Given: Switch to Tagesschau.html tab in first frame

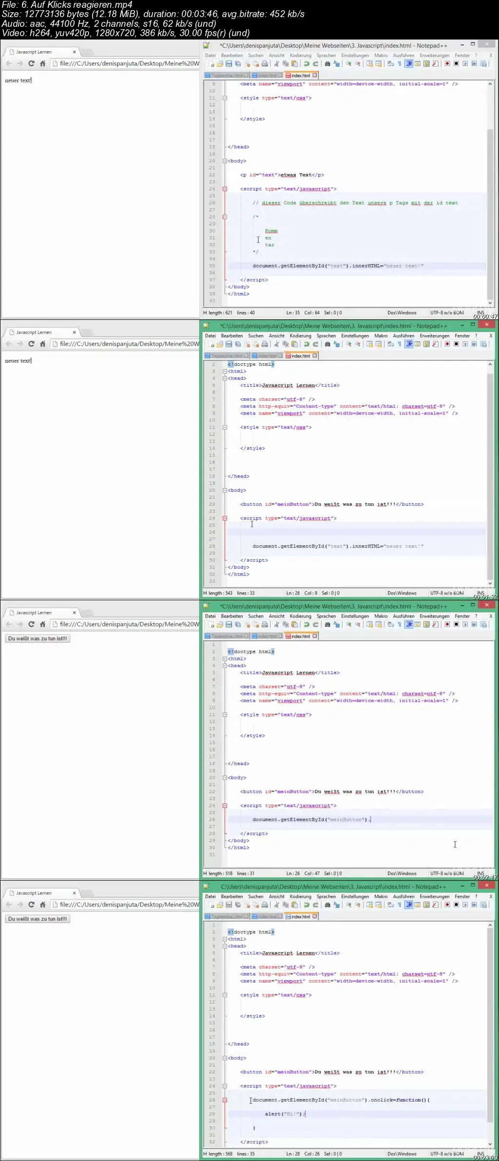Looking at the screenshot, I should pyautogui.click(x=227, y=76).
